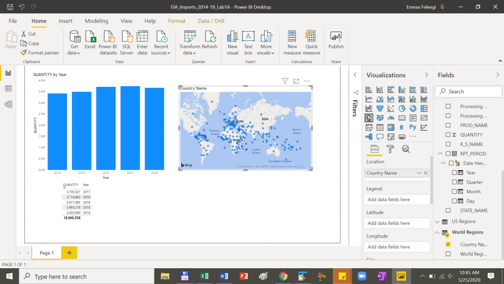Collapse the World Regions table

[437, 232]
